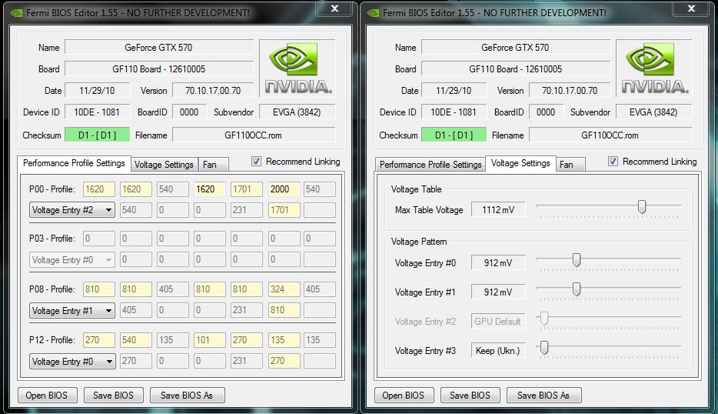Click the P08 profile field showing 324
Screen dimensions: 718x414
pyautogui.click(x=284, y=289)
